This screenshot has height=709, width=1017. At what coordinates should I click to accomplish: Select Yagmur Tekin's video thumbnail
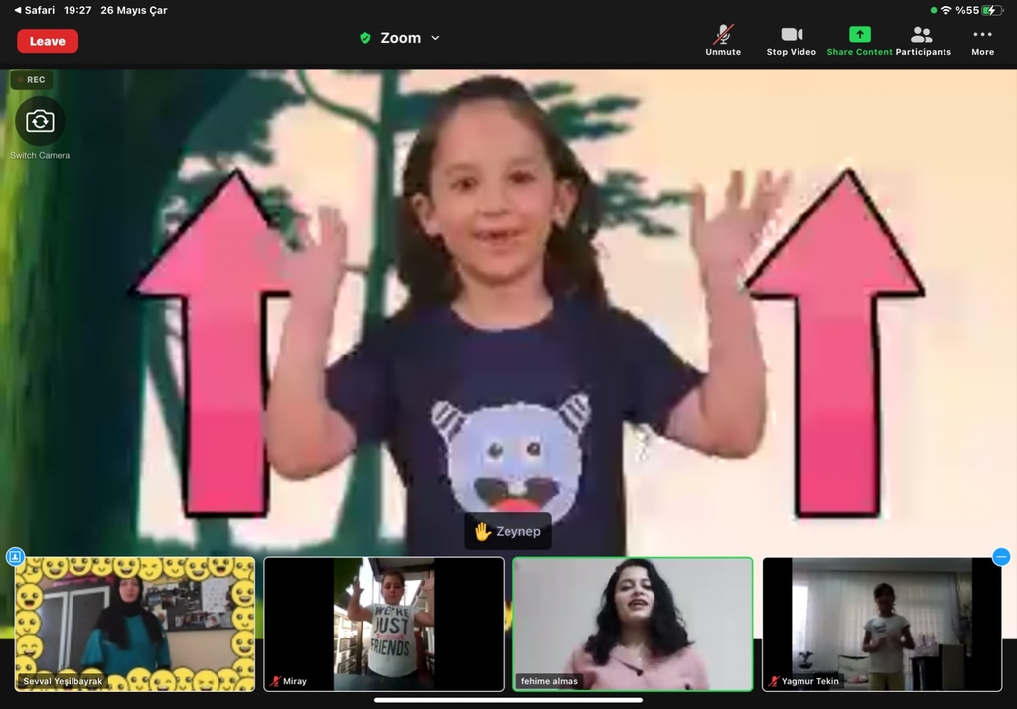click(882, 624)
